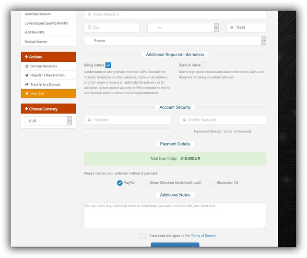This screenshot has width=307, height=258.
Task: Click the Password lock icon
Action: tap(89, 120)
